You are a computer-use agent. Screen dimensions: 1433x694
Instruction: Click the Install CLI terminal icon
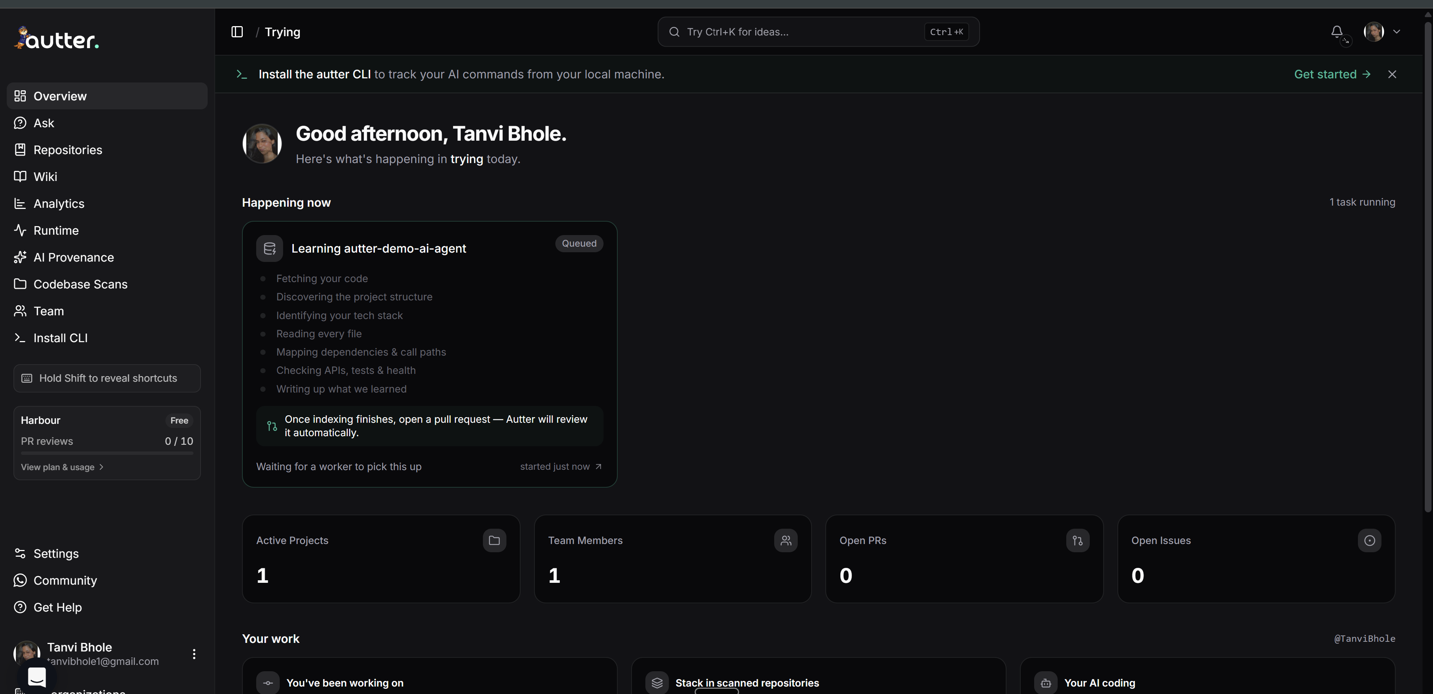click(20, 338)
